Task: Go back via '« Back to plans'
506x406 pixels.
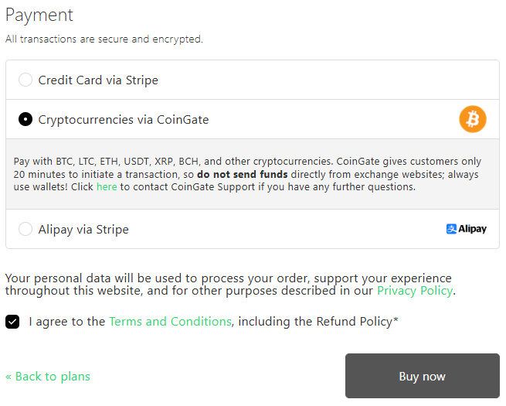Action: point(48,377)
